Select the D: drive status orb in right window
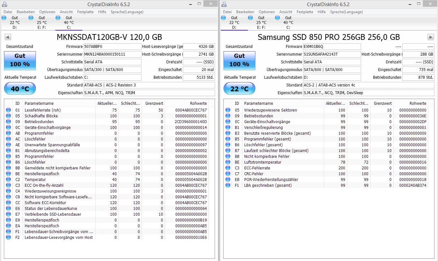 (x=223, y=18)
